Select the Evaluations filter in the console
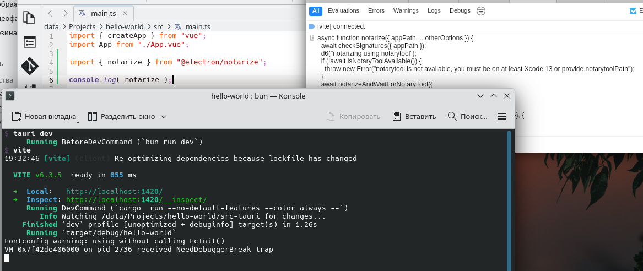The image size is (643, 271). click(344, 10)
